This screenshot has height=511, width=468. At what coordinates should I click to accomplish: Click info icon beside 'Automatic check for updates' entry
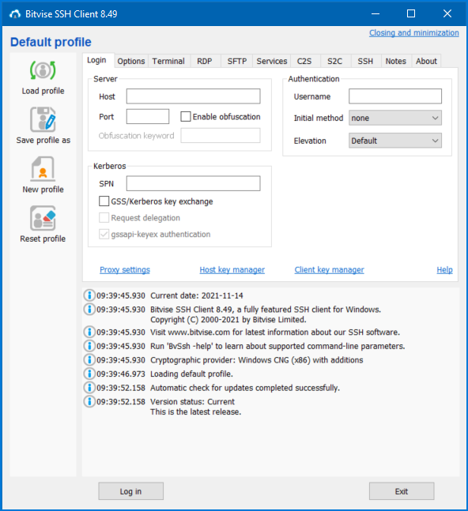pos(89,388)
